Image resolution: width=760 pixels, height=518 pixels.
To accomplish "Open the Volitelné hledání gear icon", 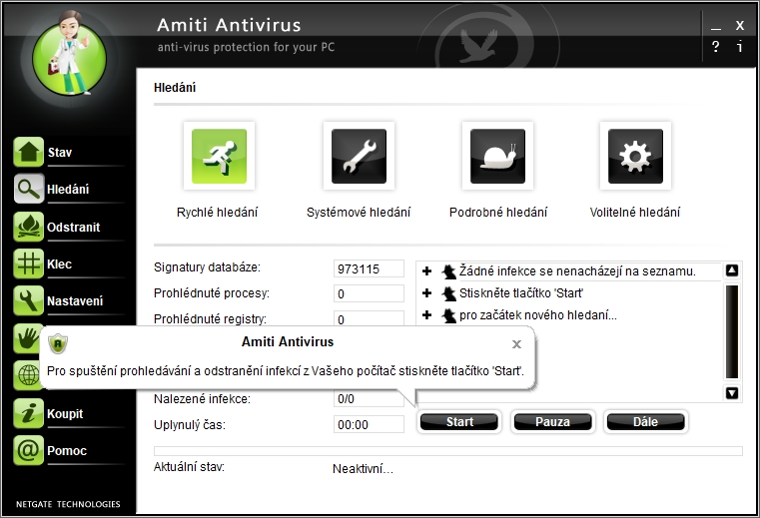I will pyautogui.click(x=635, y=156).
